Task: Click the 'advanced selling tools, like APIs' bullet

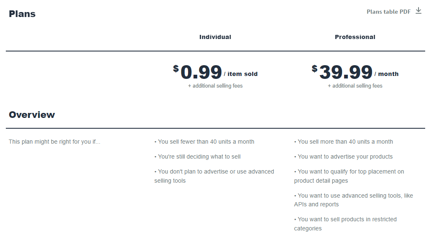Action: (x=354, y=200)
